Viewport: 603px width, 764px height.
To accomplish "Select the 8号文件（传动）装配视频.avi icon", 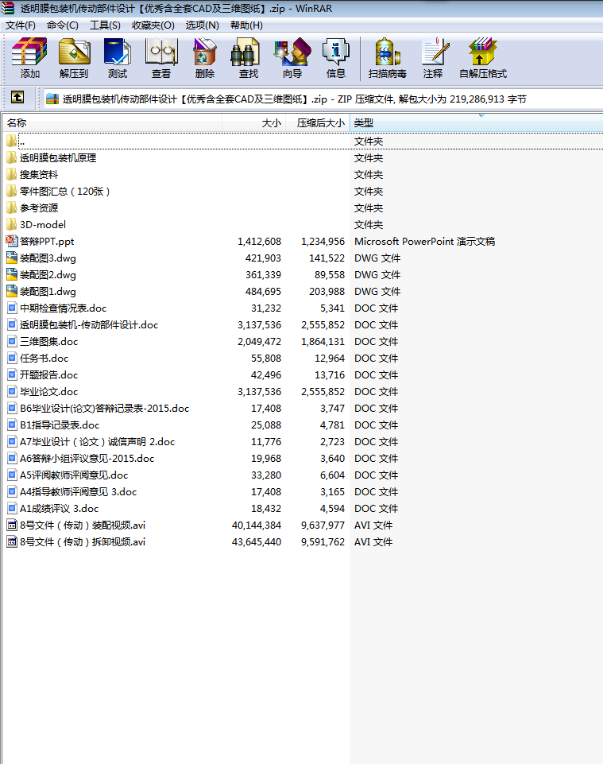I will [x=12, y=525].
